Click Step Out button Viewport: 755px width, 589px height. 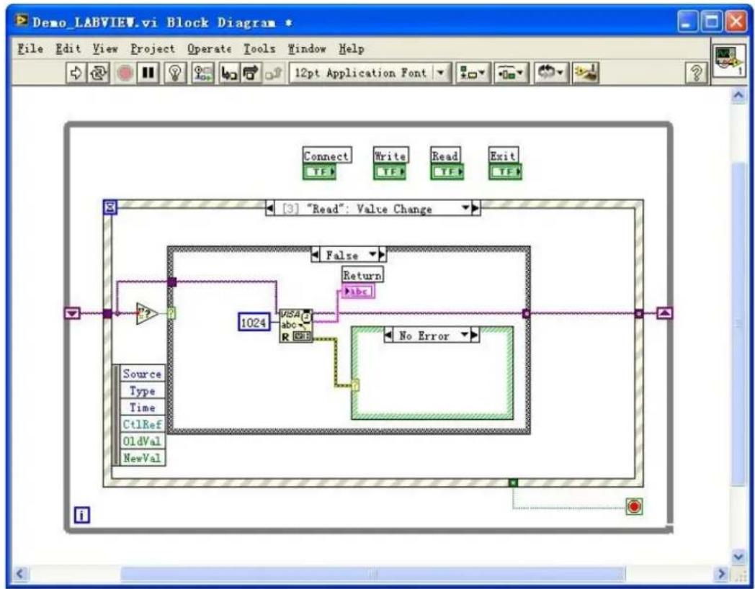click(273, 73)
